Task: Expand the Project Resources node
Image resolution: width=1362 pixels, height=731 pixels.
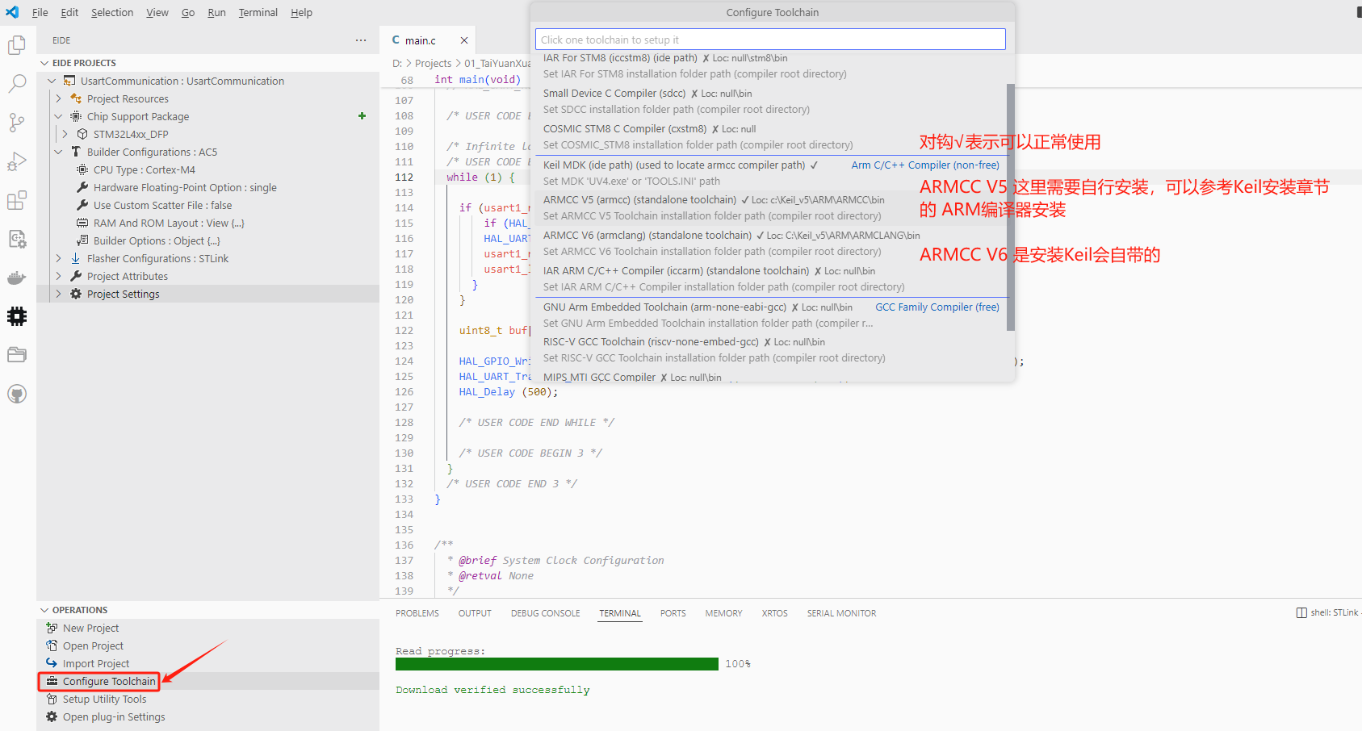Action: tap(58, 98)
